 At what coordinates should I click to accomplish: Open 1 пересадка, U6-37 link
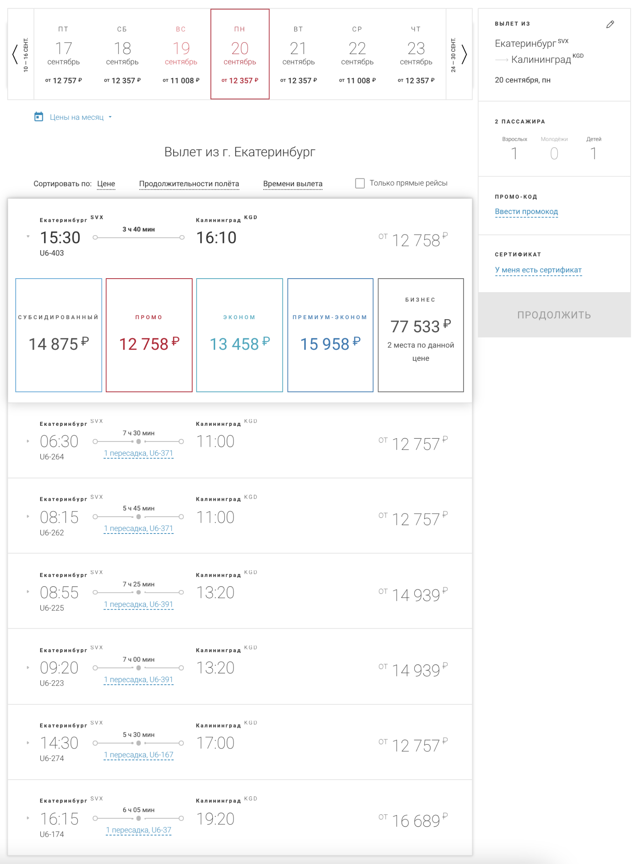click(138, 830)
